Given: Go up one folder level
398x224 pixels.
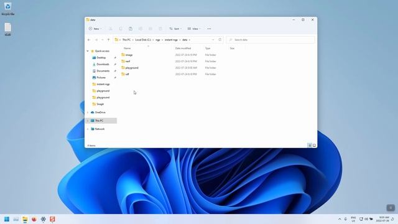Looking at the screenshot, I should (x=108, y=40).
